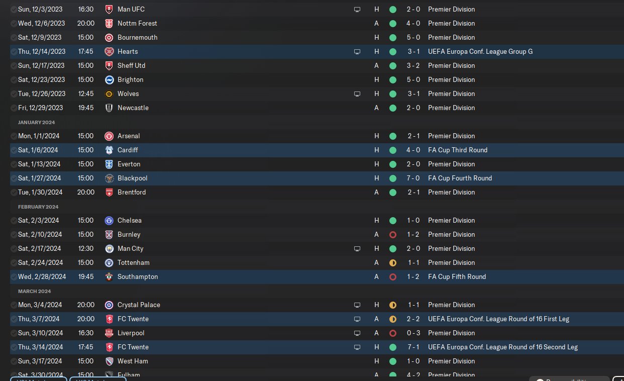Click red loss indicator on Liverpool match
This screenshot has width=624, height=381.
pyautogui.click(x=392, y=333)
